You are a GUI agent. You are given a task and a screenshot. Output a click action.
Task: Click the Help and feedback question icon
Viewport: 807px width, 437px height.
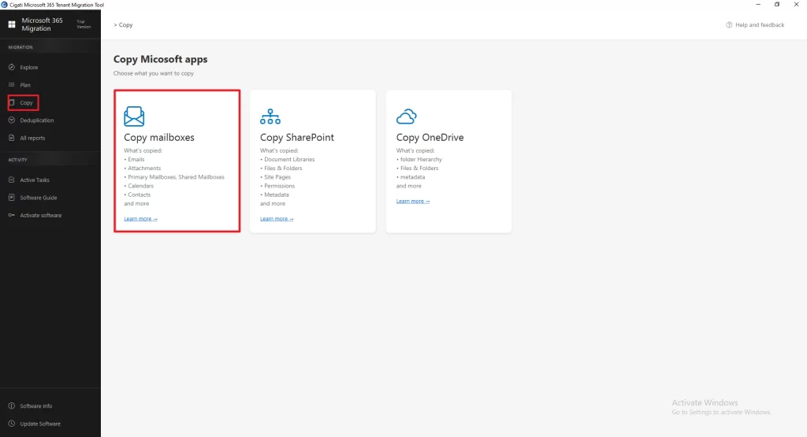(x=729, y=24)
